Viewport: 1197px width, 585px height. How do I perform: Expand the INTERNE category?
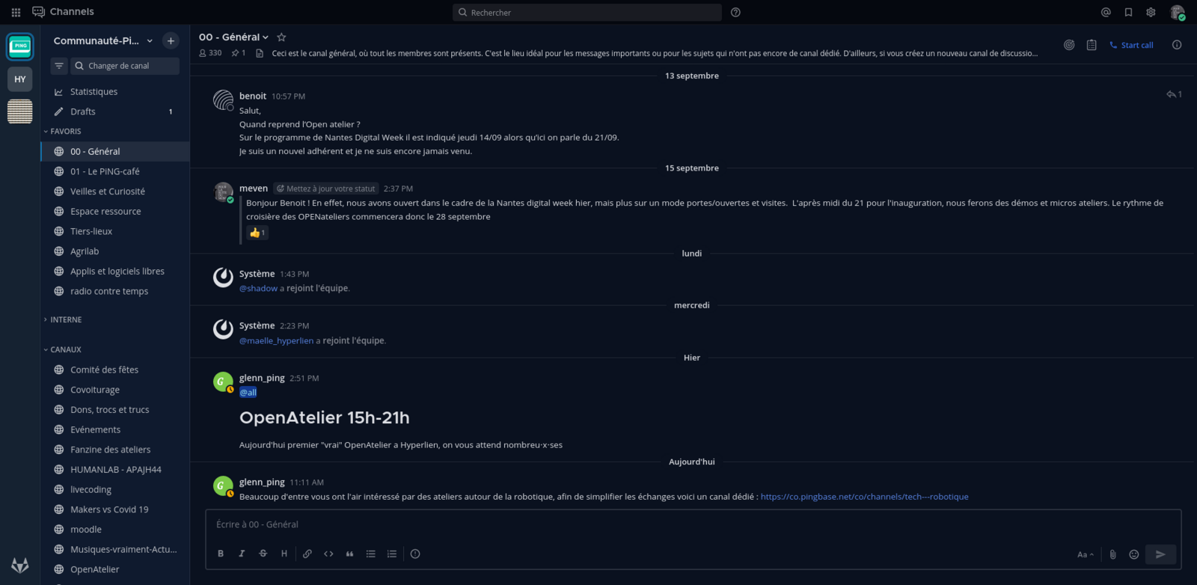tap(66, 319)
